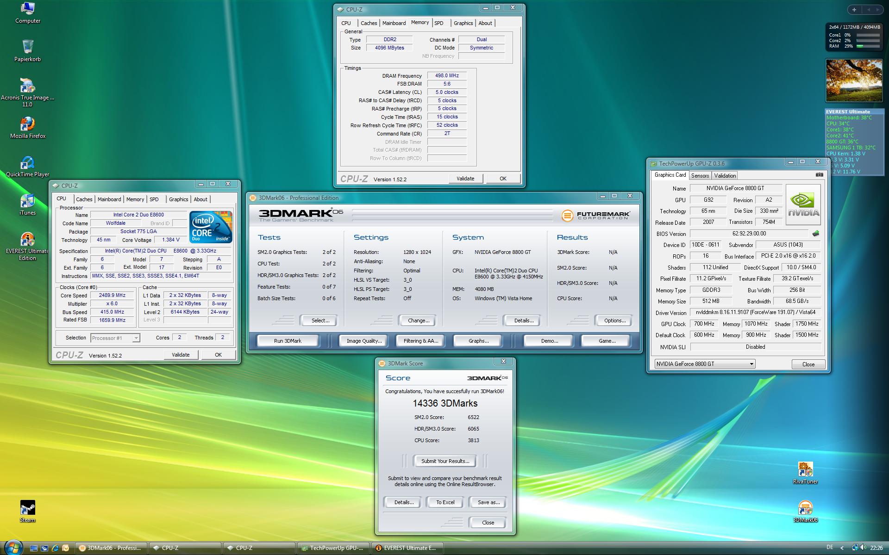Open the 3DMark06 desktop shortcut
The image size is (889, 555).
pos(805,512)
